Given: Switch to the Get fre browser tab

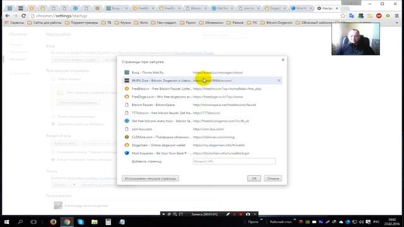Looking at the screenshot, I should coord(222,8).
